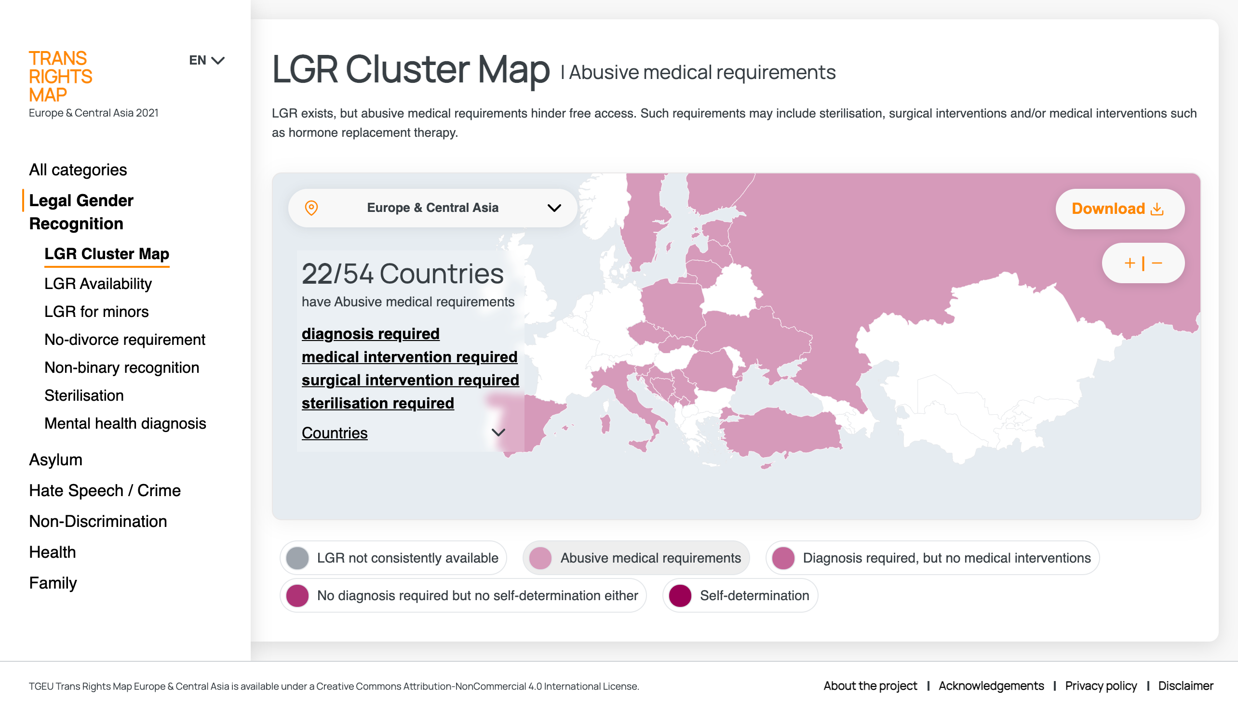Open the Privacy policy link
Screen dimensions: 1238x709
[1101, 685]
